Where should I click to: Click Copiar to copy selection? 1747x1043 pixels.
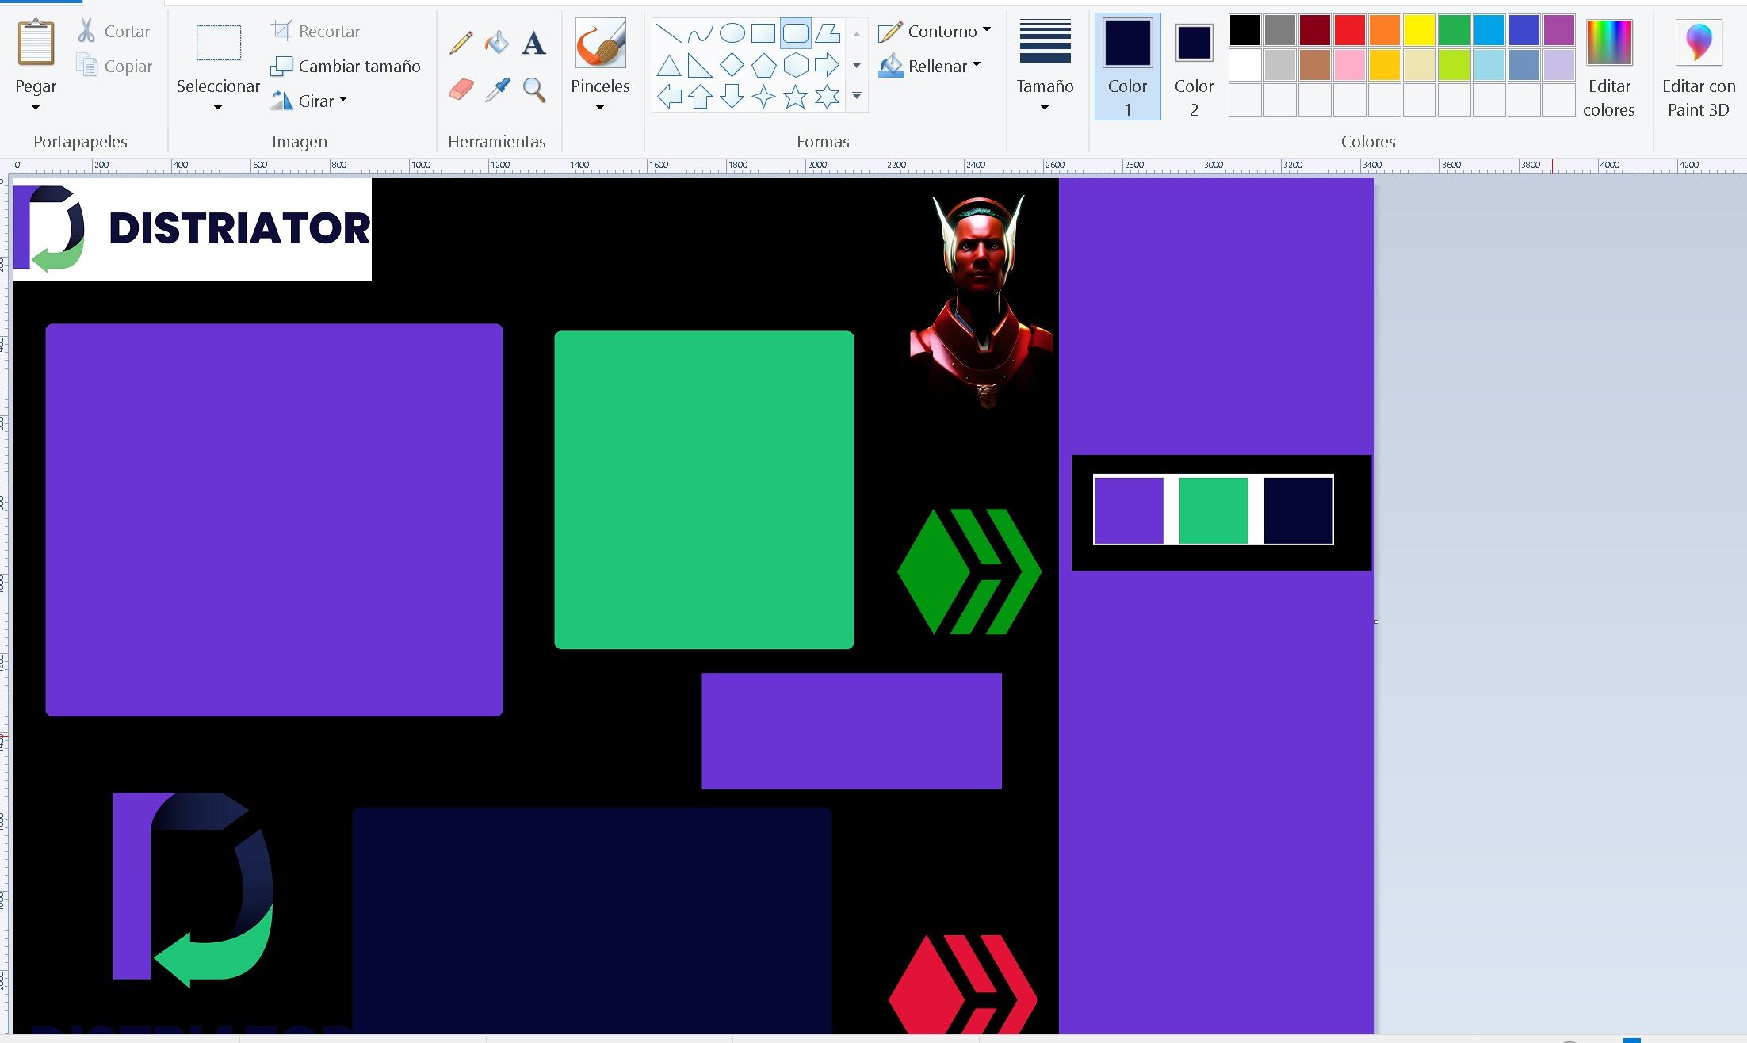point(115,66)
